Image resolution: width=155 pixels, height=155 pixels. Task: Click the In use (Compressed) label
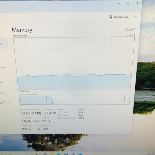(30, 109)
